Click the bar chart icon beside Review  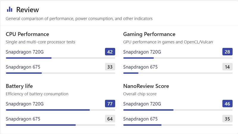10,9
